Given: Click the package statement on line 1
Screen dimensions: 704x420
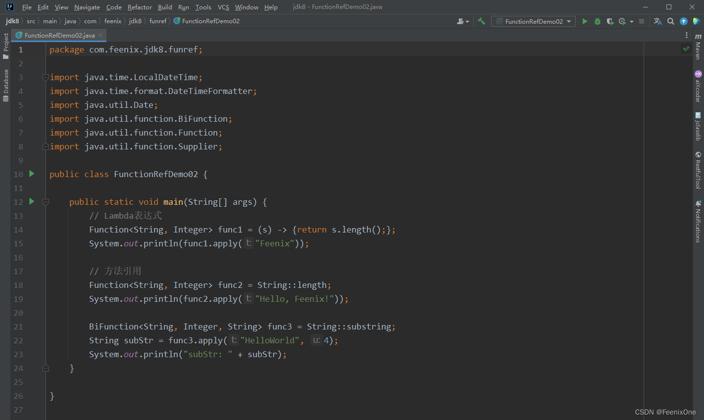Looking at the screenshot, I should (126, 49).
